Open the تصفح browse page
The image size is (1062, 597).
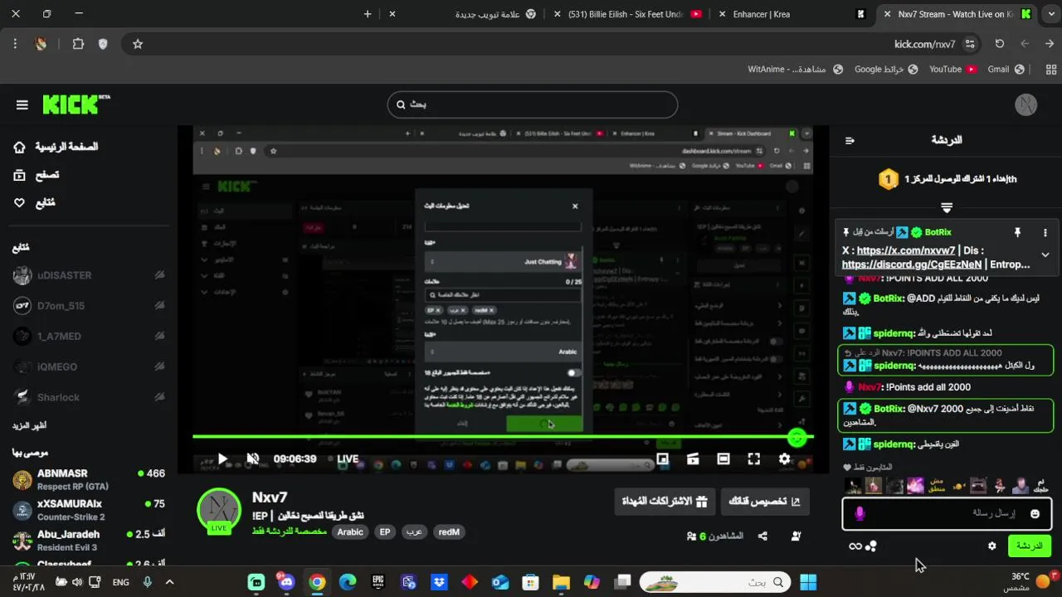coord(37,175)
